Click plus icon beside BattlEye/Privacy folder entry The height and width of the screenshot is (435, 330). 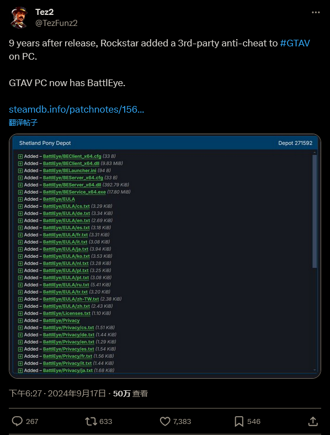tap(20, 321)
